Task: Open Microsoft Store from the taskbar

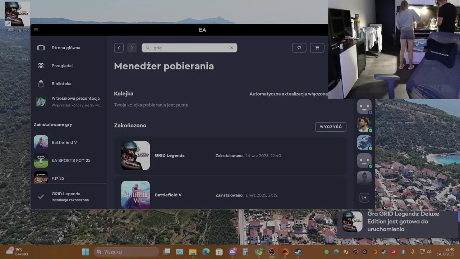Action: click(219, 252)
